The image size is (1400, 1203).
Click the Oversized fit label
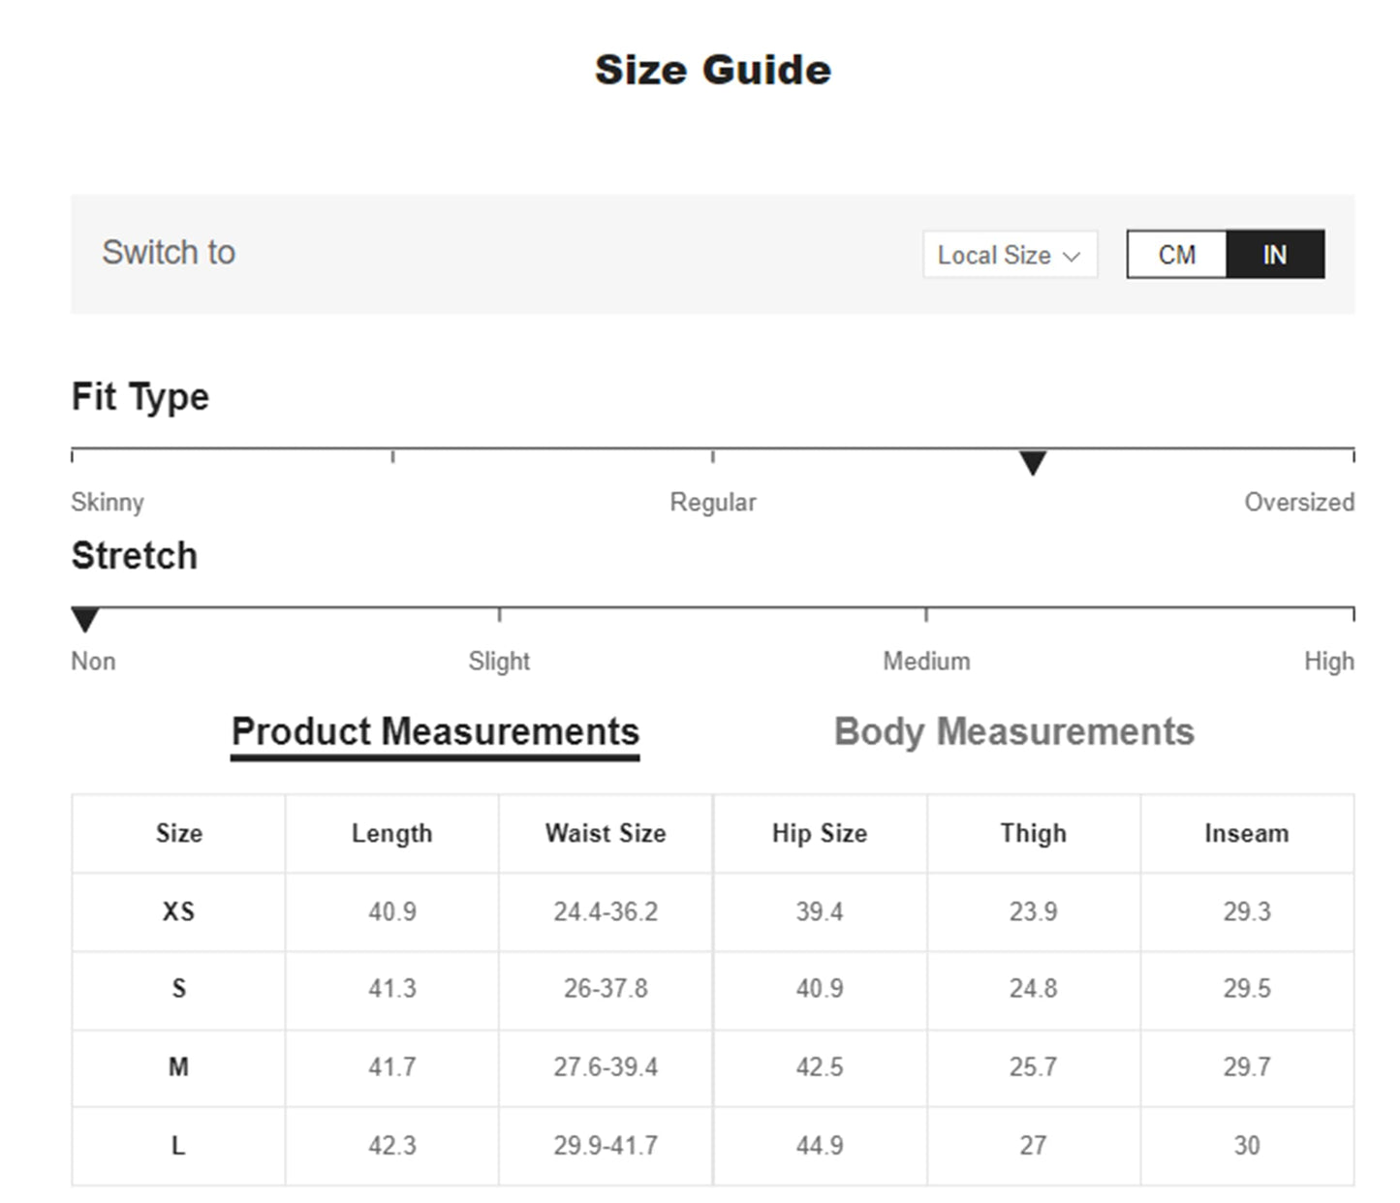click(x=1298, y=503)
